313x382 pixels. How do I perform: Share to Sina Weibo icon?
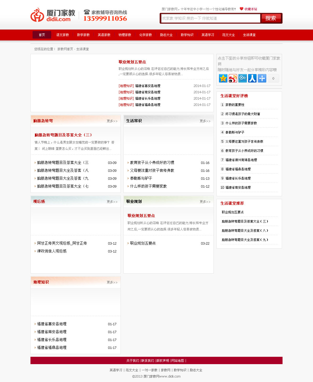233,78
